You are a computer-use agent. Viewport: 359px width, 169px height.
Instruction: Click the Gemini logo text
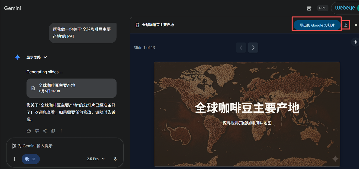click(13, 8)
